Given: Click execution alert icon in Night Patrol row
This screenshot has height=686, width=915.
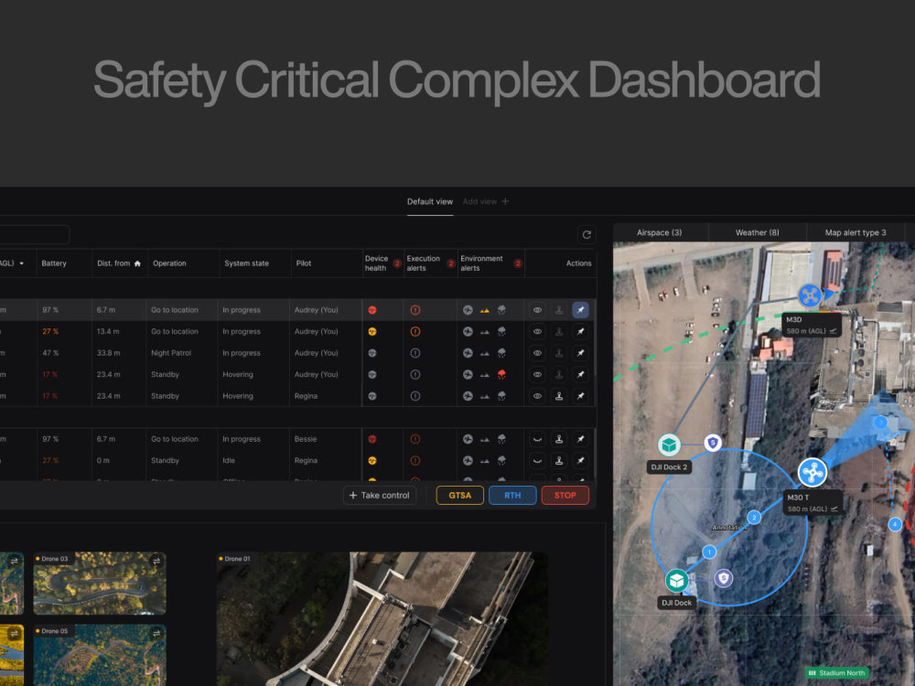Looking at the screenshot, I should (x=415, y=353).
